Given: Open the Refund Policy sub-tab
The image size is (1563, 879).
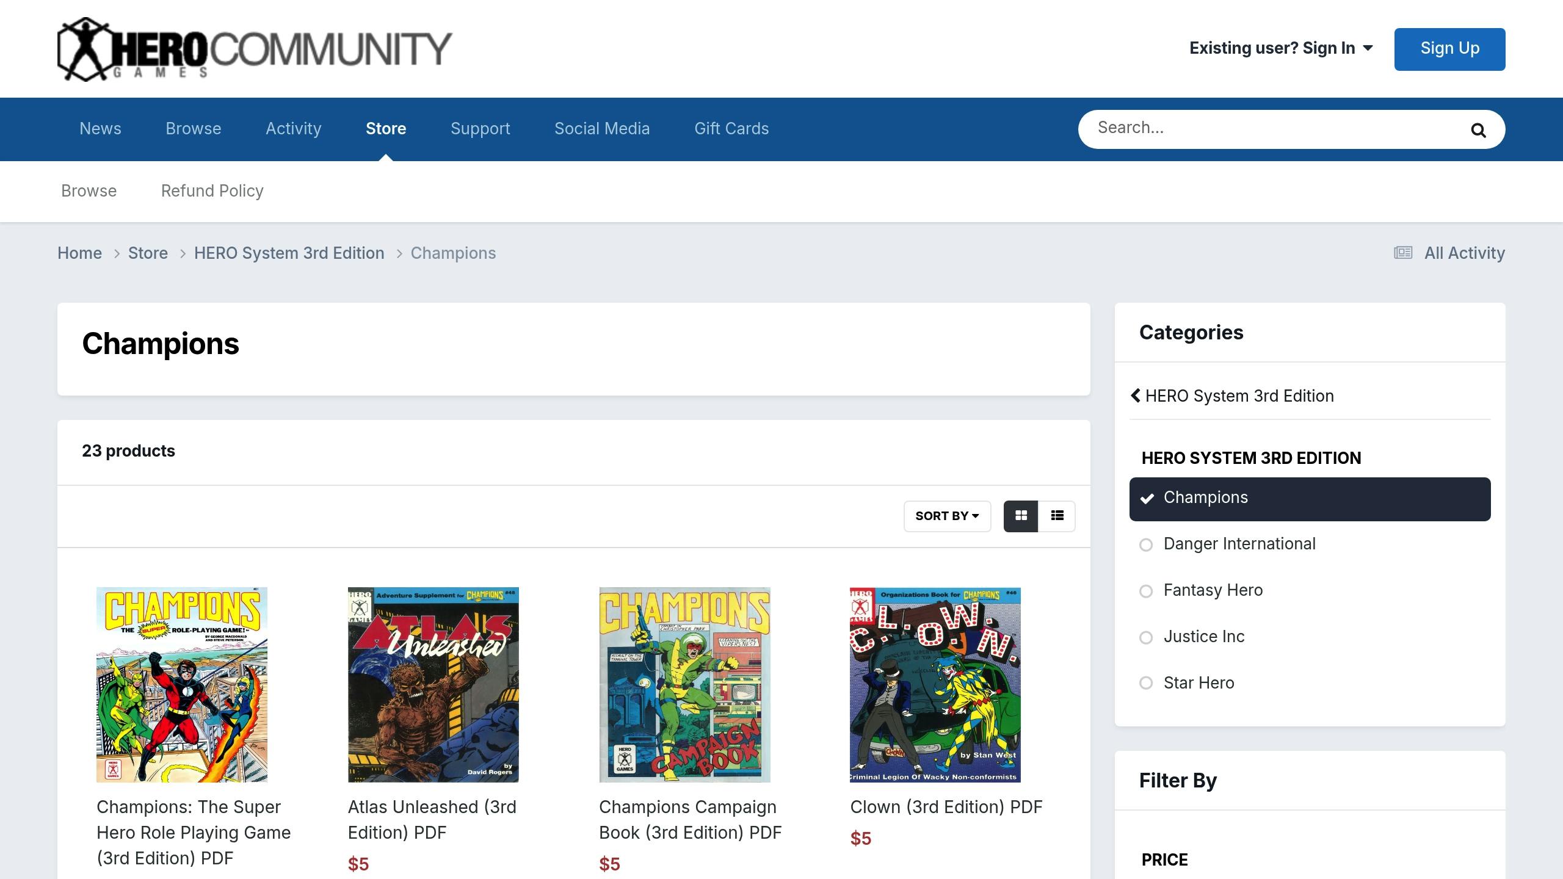Looking at the screenshot, I should point(212,191).
